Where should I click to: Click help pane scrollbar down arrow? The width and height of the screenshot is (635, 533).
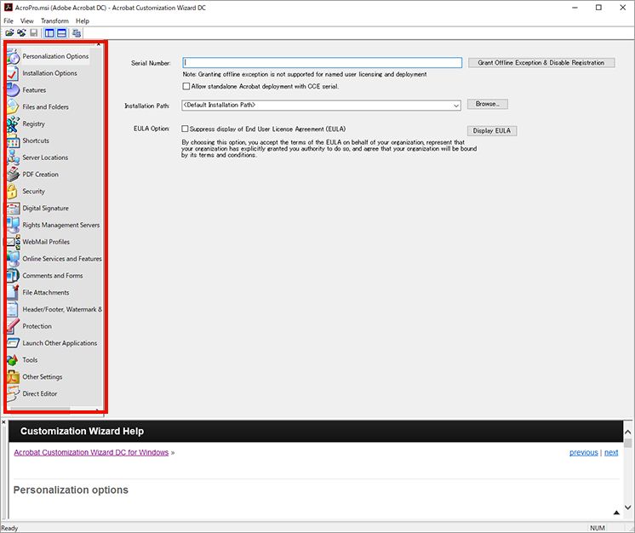click(x=627, y=507)
